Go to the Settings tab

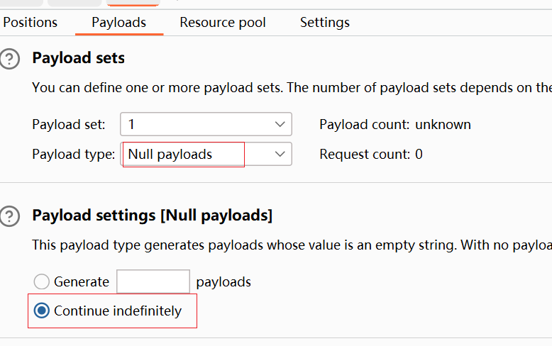tap(324, 23)
